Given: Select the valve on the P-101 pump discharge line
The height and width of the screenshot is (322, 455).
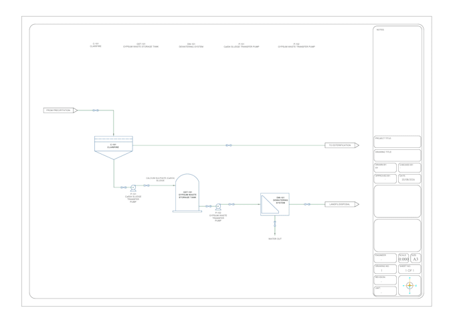Looking at the screenshot, I should [x=147, y=185].
